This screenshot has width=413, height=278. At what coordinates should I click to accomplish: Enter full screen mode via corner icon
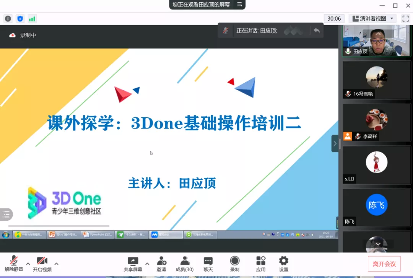405,18
